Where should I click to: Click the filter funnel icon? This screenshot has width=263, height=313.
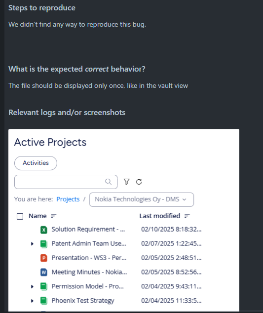point(126,182)
